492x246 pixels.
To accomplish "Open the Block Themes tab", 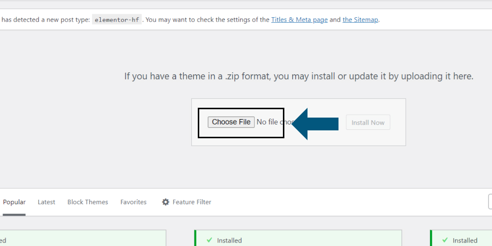I will 88,202.
